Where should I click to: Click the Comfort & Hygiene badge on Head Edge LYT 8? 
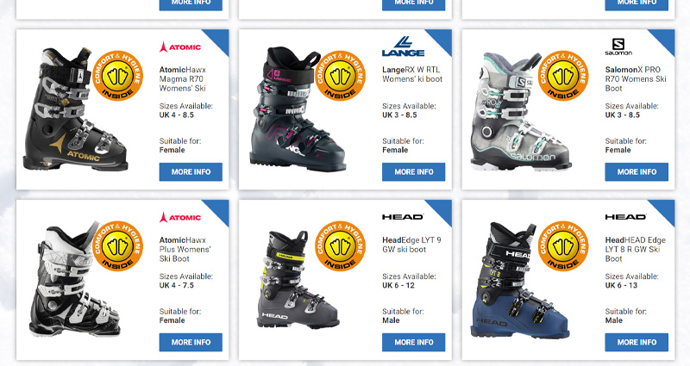point(563,245)
